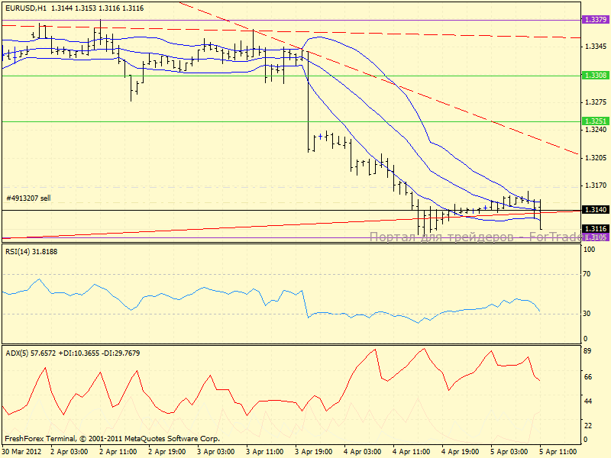
Task: Click the 1.3205 value on price axis
Action: point(594,158)
